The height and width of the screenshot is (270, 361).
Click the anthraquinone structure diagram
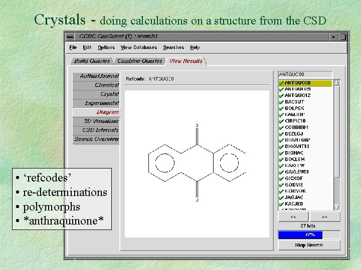click(x=197, y=163)
